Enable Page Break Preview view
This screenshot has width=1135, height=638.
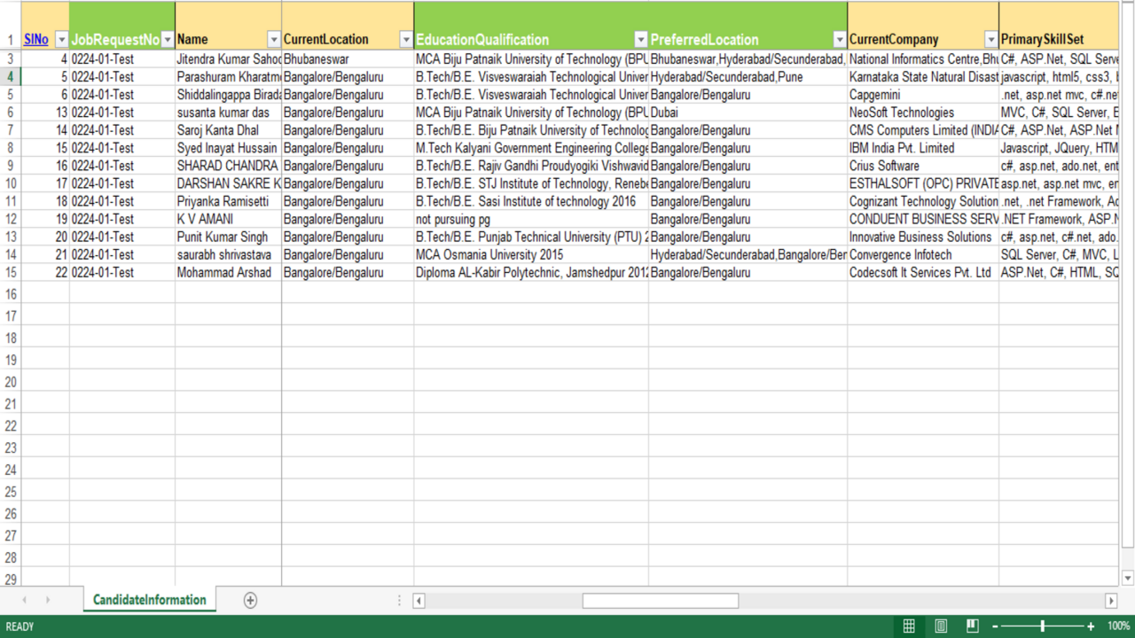point(973,626)
